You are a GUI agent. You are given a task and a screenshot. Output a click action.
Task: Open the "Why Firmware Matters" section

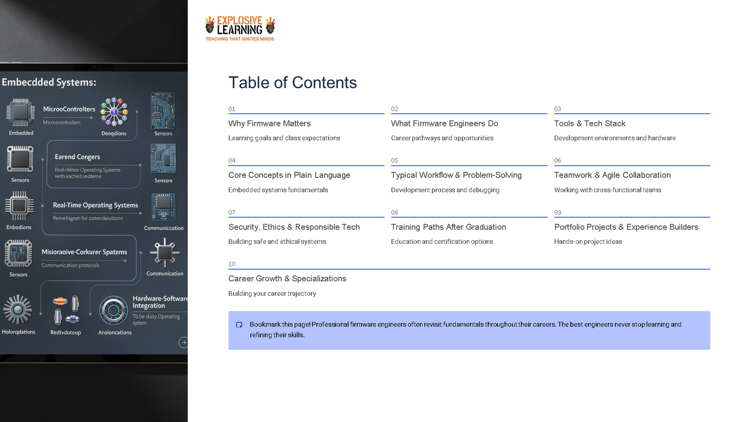point(269,123)
